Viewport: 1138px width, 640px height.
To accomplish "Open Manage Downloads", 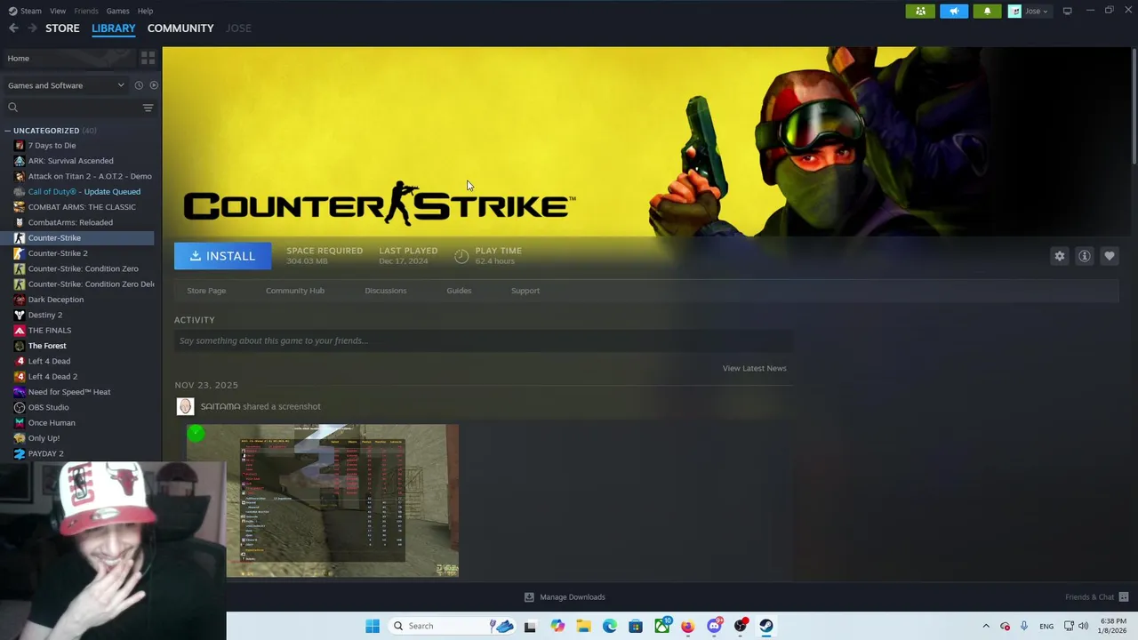I will [x=565, y=597].
